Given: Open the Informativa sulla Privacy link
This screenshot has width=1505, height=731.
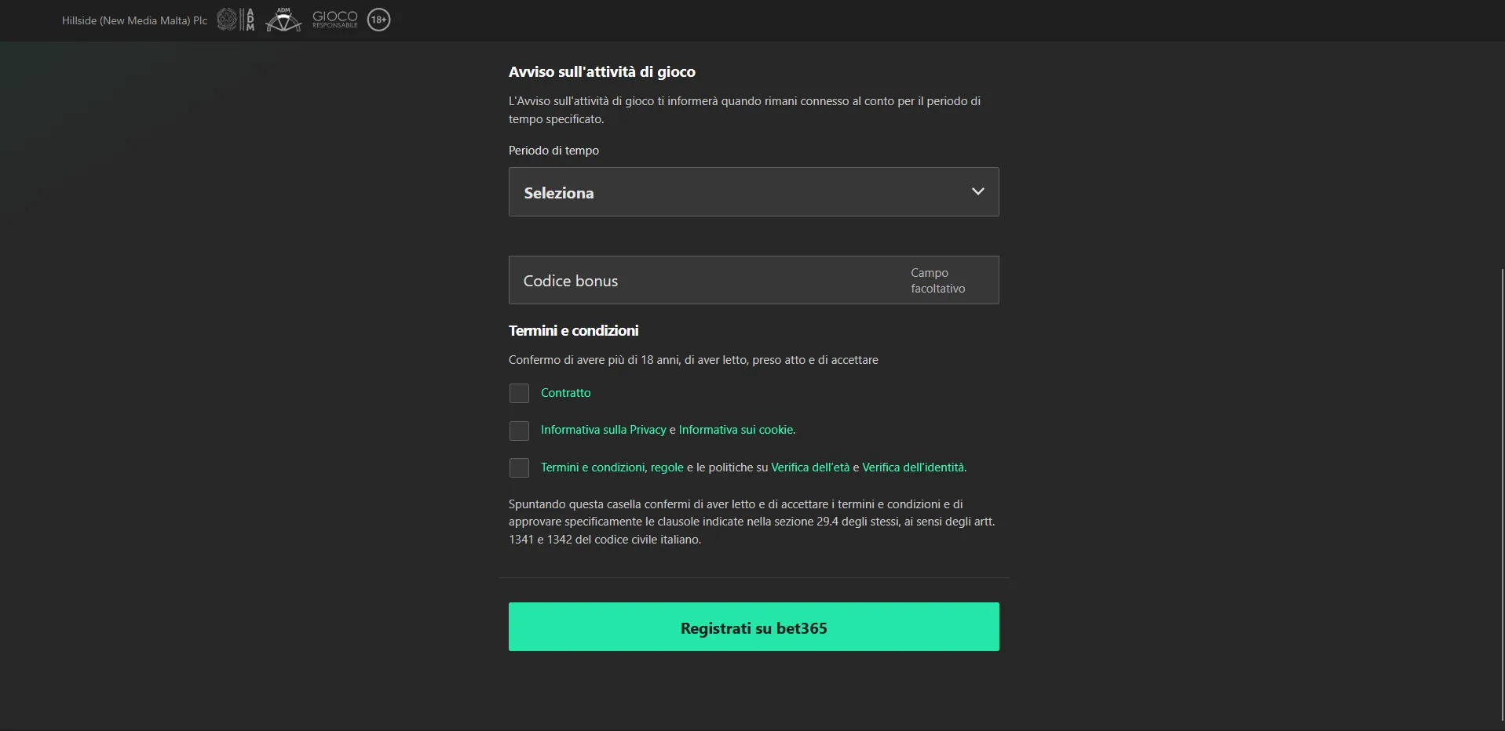Looking at the screenshot, I should tap(603, 430).
